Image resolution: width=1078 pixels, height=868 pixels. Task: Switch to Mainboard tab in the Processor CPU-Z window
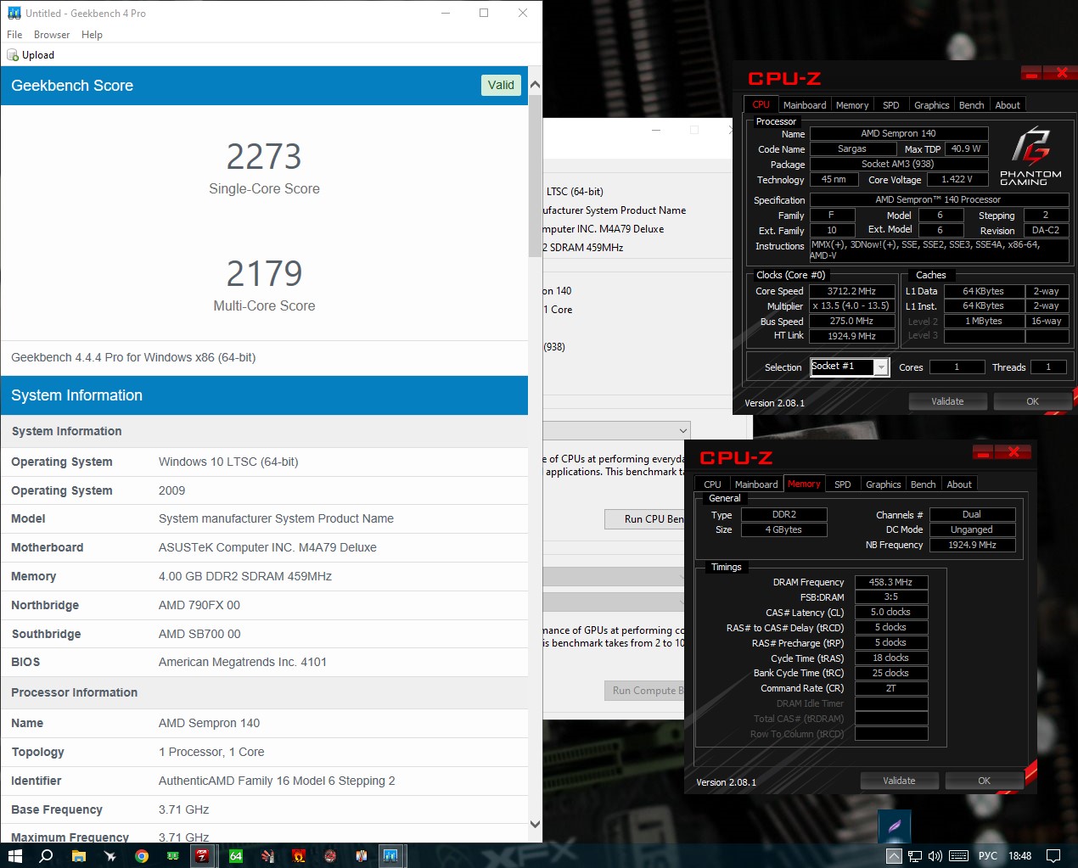point(804,105)
